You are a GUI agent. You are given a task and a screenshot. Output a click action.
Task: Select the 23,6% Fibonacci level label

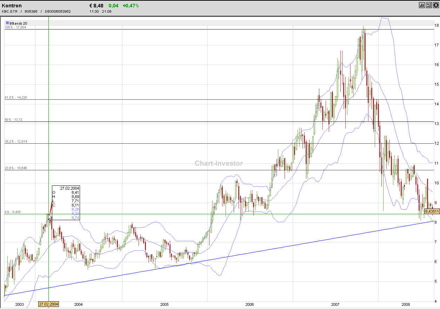tap(16, 168)
